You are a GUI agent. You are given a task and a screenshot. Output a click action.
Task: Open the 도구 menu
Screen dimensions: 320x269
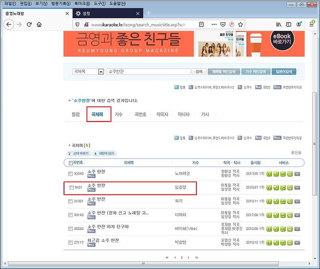(x=100, y=4)
